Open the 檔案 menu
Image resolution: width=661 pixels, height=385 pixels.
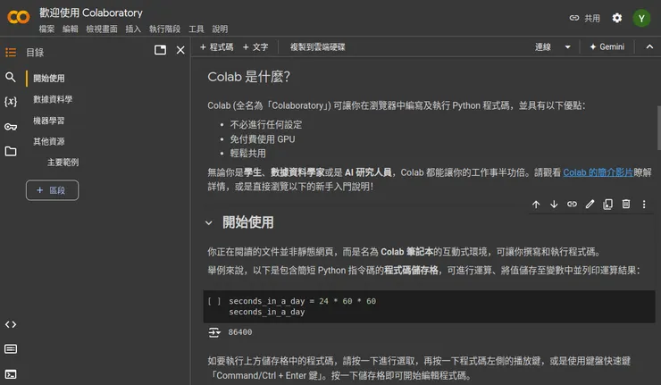click(x=46, y=29)
